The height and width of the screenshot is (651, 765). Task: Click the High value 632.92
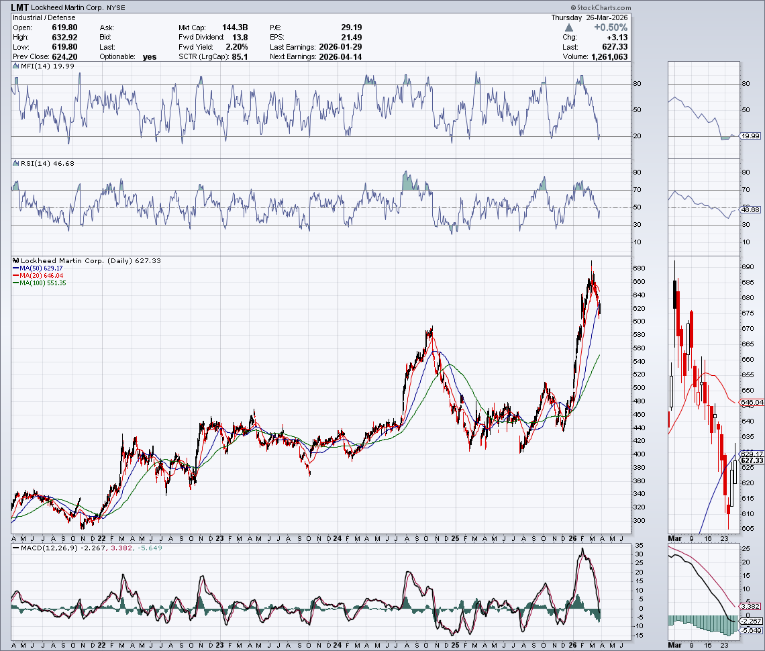(x=65, y=37)
